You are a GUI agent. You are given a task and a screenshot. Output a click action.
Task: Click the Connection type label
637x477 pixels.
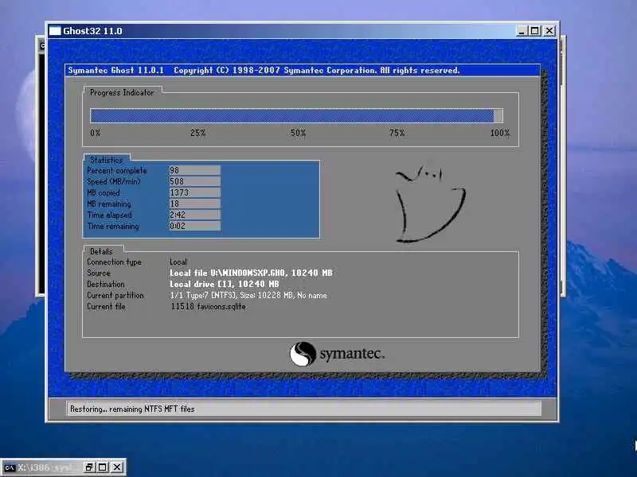pos(114,262)
